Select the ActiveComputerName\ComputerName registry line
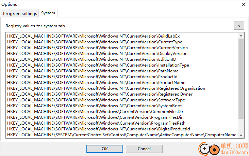 [x=122, y=135]
